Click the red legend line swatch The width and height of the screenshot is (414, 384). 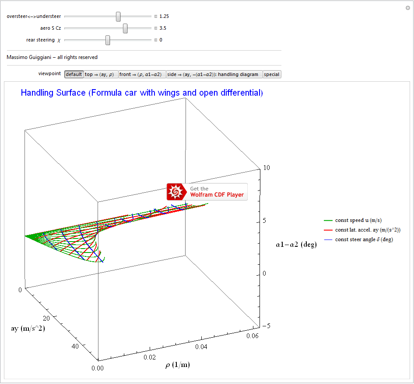[328, 230]
